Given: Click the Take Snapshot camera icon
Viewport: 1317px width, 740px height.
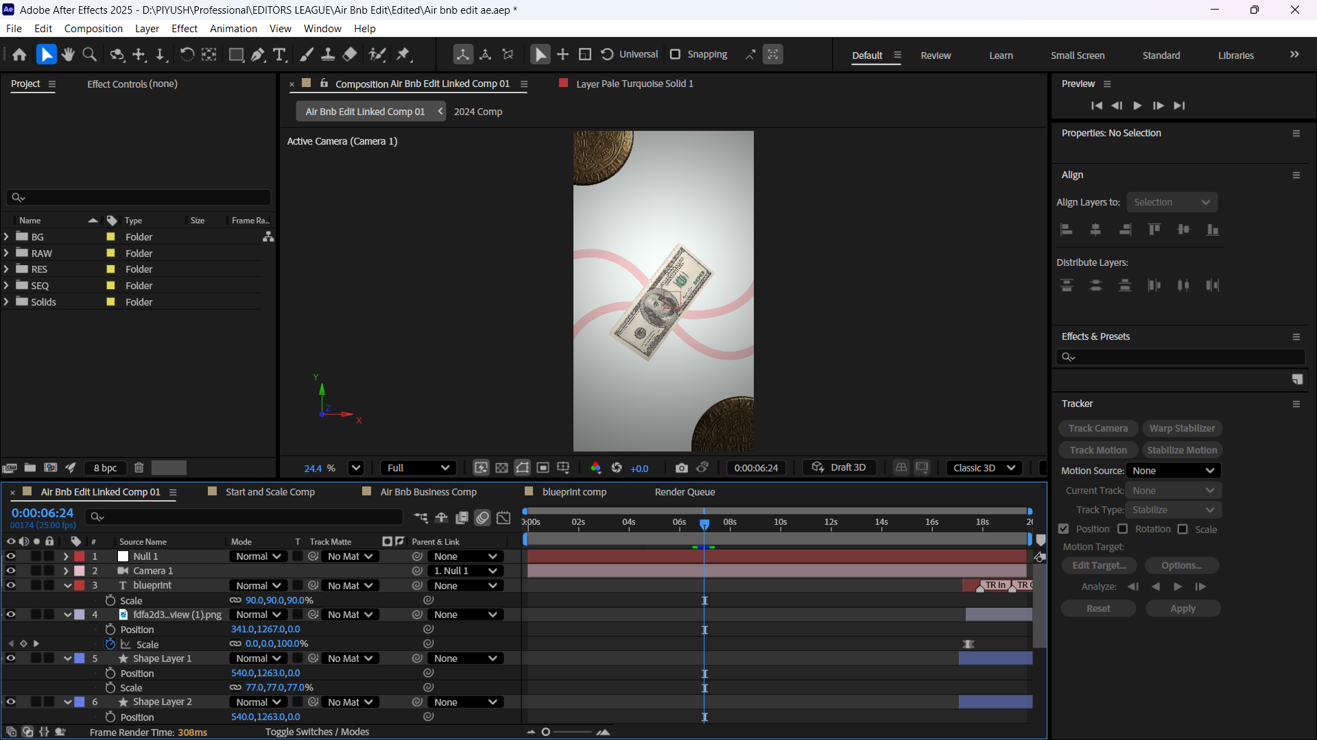Looking at the screenshot, I should pos(681,468).
